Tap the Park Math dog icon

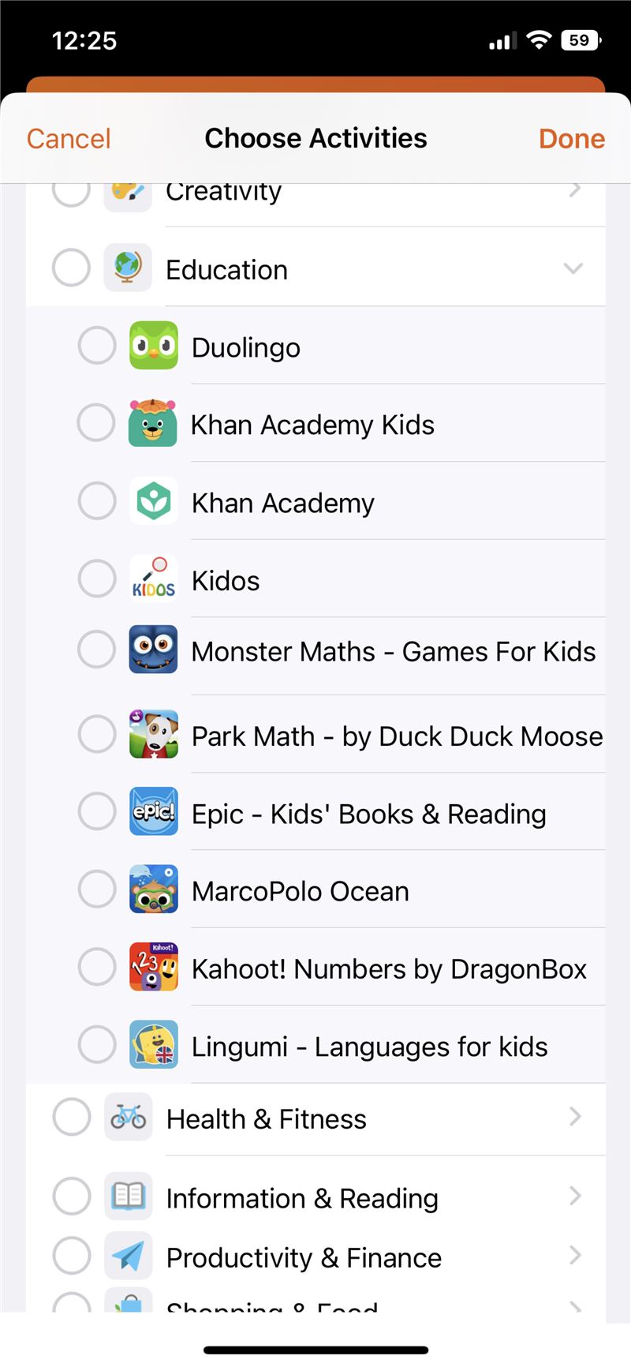point(153,734)
